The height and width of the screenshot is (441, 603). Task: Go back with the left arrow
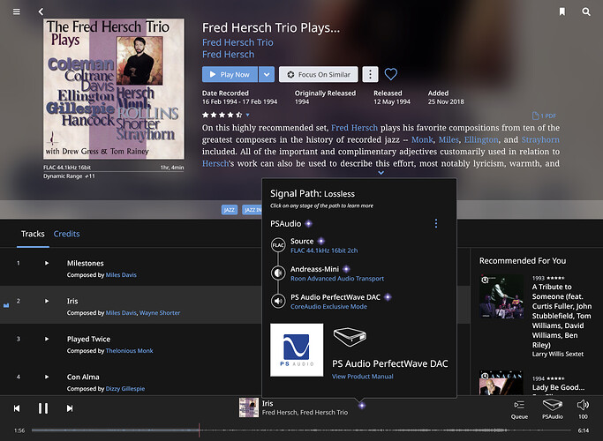41,11
